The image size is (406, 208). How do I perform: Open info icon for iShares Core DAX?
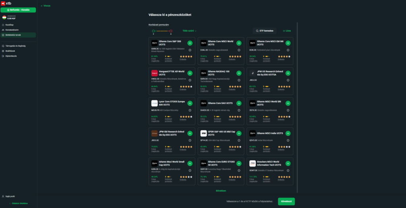click(239, 110)
